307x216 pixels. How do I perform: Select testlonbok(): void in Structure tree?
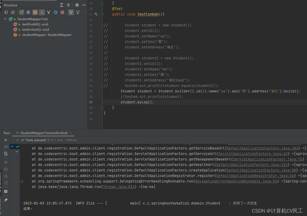(35, 30)
